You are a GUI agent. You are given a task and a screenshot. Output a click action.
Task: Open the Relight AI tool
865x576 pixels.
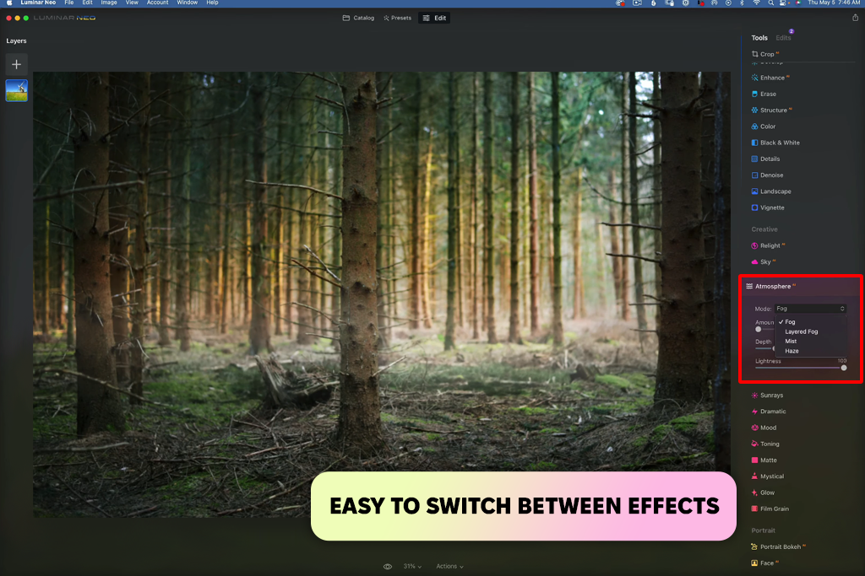coord(769,245)
